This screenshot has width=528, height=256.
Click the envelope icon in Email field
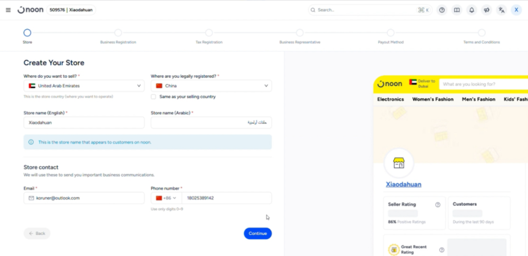(x=31, y=198)
